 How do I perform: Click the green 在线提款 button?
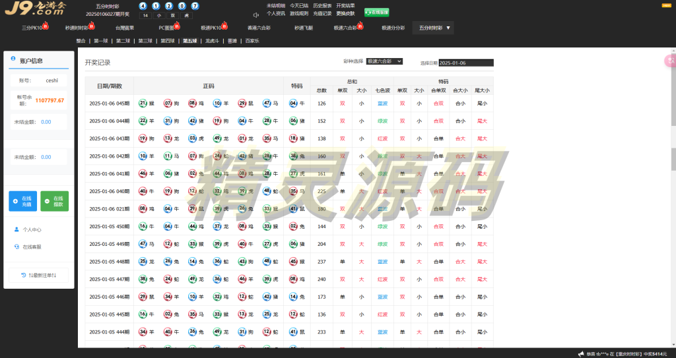click(54, 201)
